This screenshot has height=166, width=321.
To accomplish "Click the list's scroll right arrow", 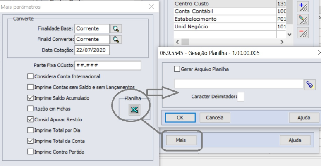I will [282, 42].
